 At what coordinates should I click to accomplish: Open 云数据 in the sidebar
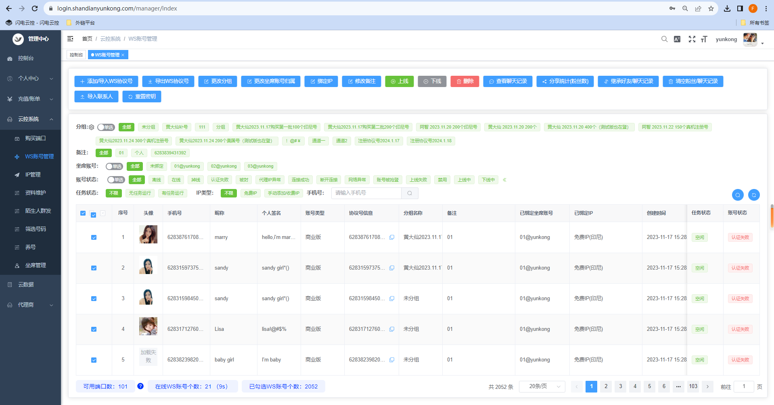[x=30, y=285]
